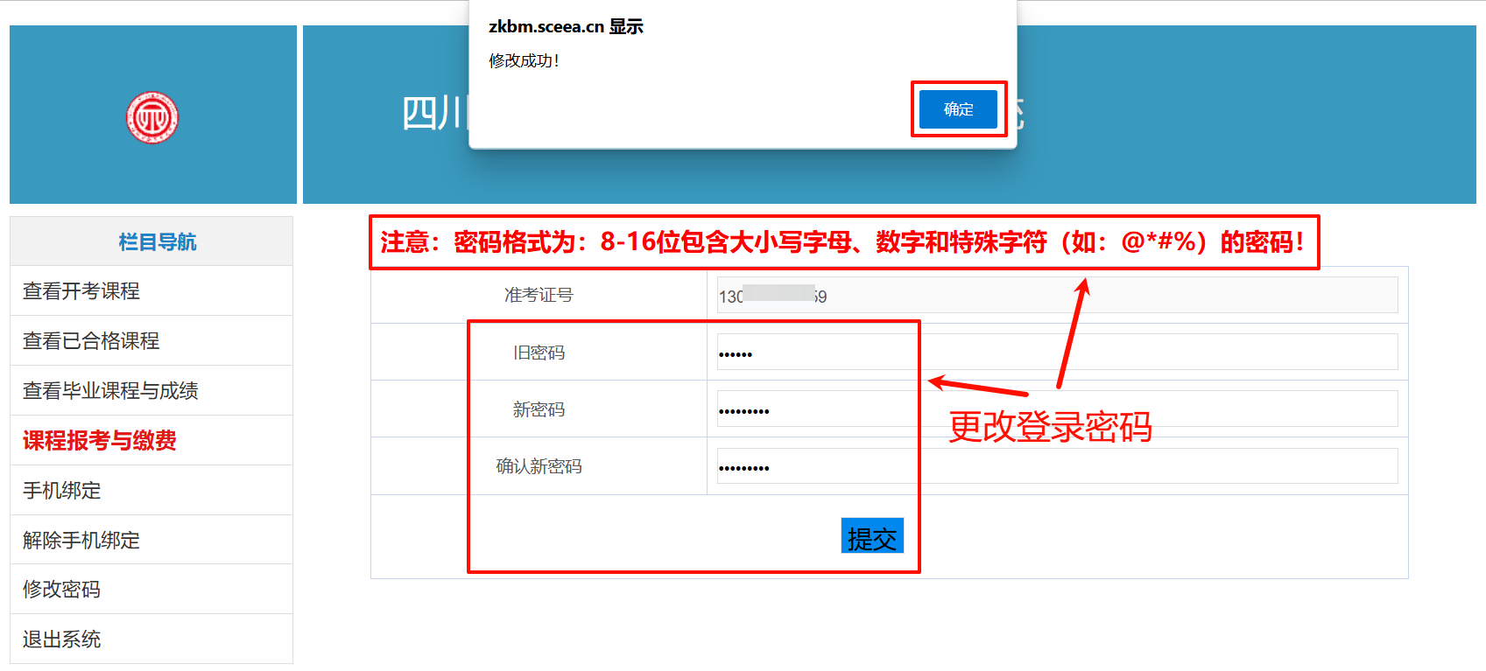Click the zkbm.sceea.cn 显示 dialog title

click(566, 26)
